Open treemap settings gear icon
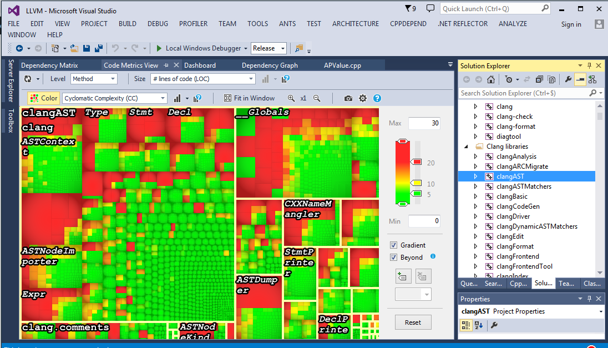 363,98
